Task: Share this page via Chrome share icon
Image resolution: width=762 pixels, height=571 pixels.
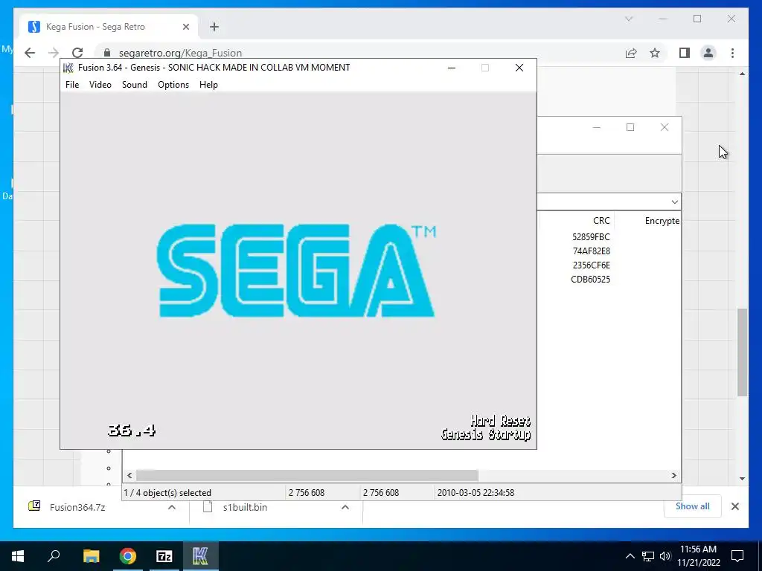Action: coord(631,53)
